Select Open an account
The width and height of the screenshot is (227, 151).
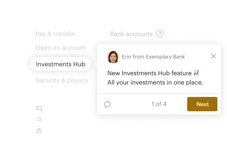[61, 48]
